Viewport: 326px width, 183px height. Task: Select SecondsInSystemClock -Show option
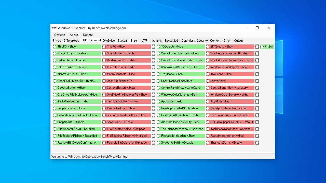pyautogui.click(x=77, y=115)
